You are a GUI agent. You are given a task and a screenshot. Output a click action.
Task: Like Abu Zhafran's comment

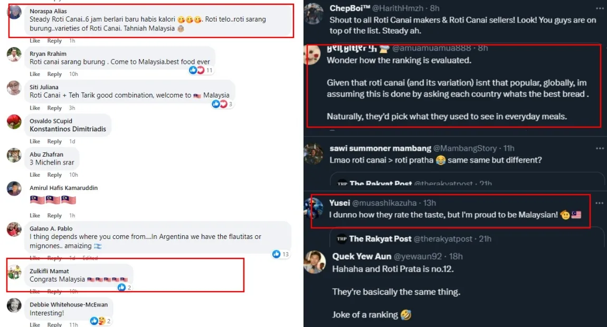(x=35, y=175)
